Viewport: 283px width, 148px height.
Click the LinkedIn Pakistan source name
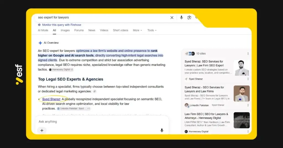tap(199, 105)
